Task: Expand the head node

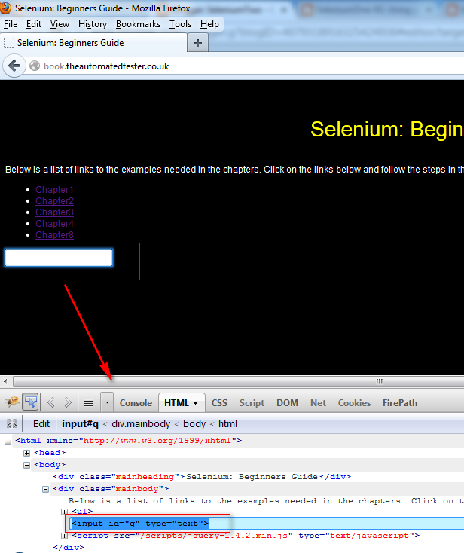Action: click(27, 453)
